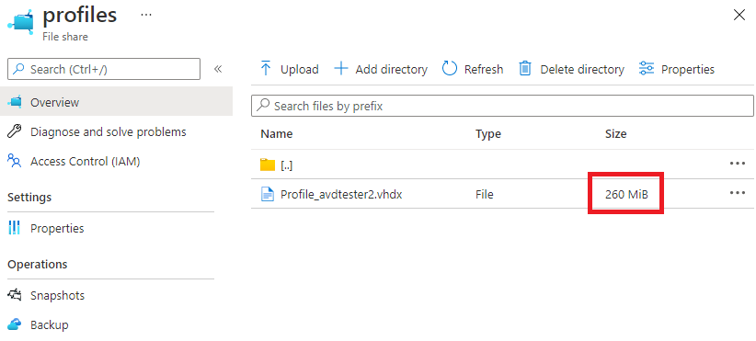Click the Backup cloud icon
The height and width of the screenshot is (341, 756).
click(15, 324)
